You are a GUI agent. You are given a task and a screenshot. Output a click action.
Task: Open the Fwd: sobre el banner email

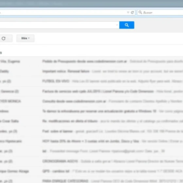pos(91,131)
